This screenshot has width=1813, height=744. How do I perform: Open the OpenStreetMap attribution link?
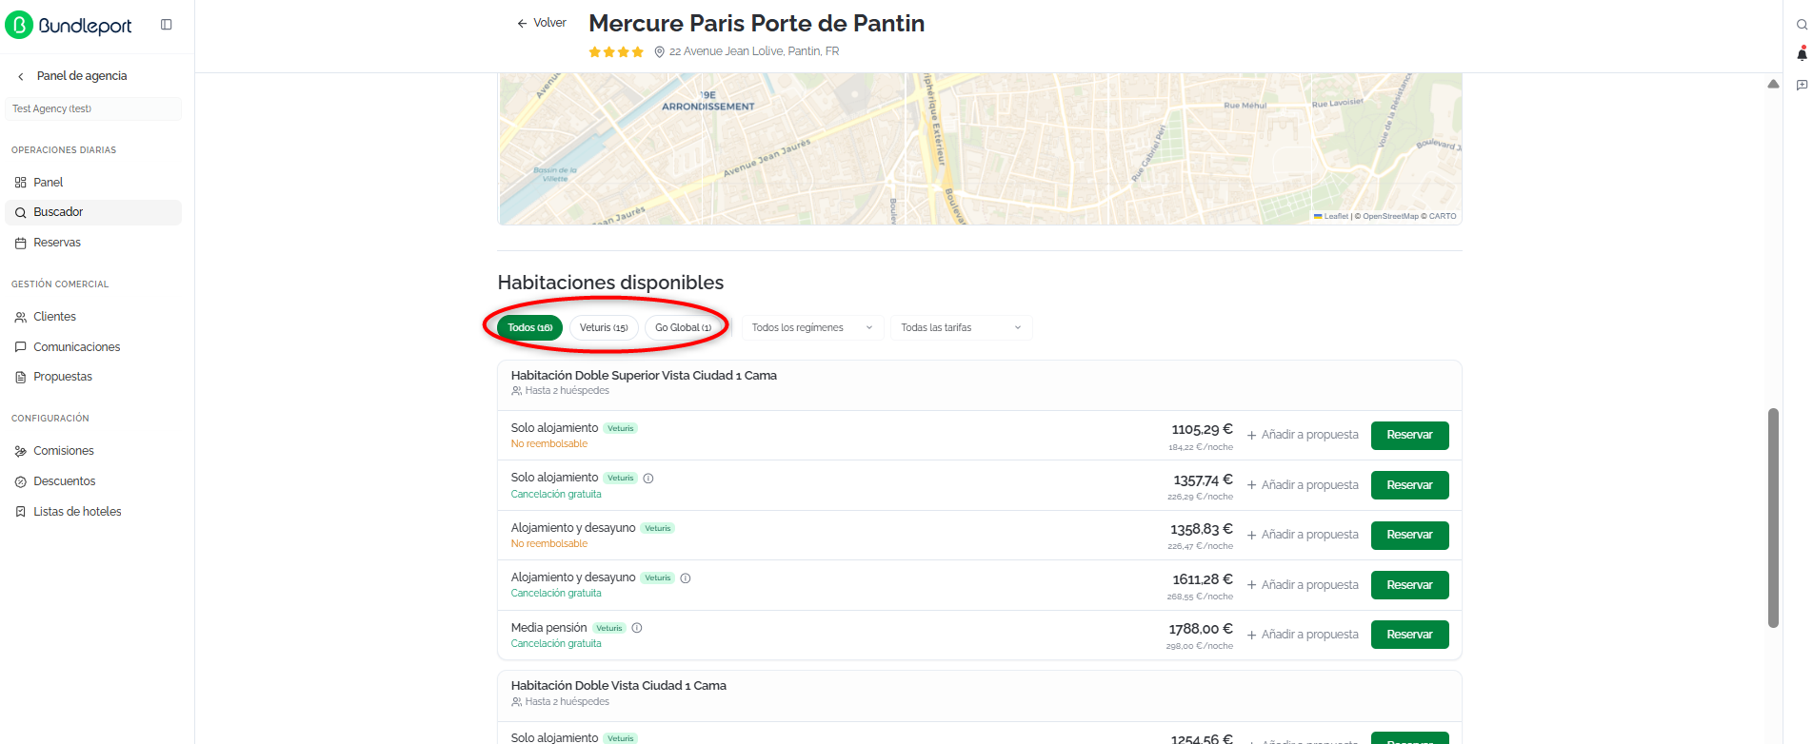[1390, 217]
